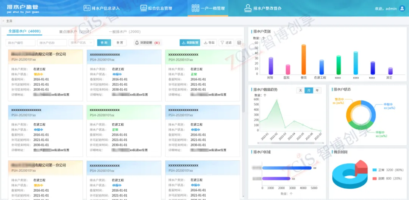
Task: Click the 排水户类别 panel title
Action: (262, 31)
